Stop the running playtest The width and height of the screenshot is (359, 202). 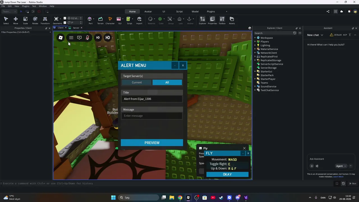coord(39,12)
